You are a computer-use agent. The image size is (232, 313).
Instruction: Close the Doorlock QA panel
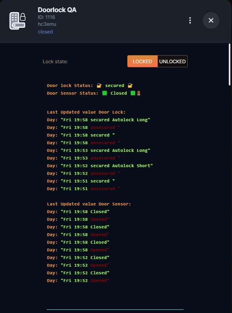pyautogui.click(x=211, y=21)
